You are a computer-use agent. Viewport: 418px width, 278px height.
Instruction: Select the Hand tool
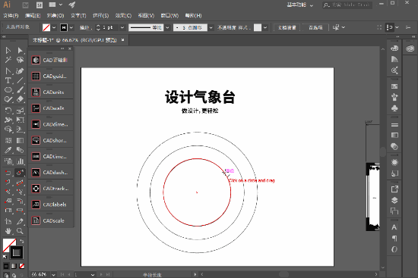[x=8, y=231]
